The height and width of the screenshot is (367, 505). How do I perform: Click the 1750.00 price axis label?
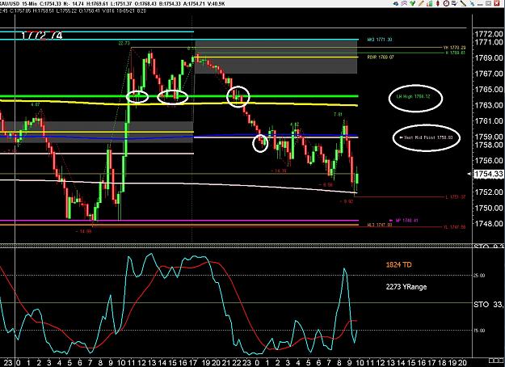tap(488, 208)
